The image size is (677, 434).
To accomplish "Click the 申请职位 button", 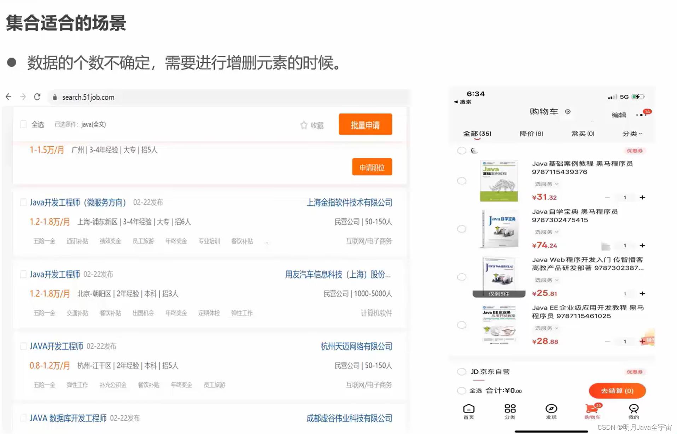I will tap(372, 167).
